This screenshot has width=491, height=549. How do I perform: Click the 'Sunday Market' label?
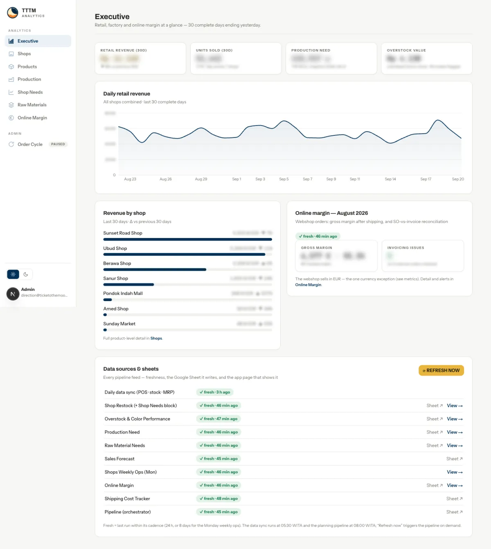point(119,324)
